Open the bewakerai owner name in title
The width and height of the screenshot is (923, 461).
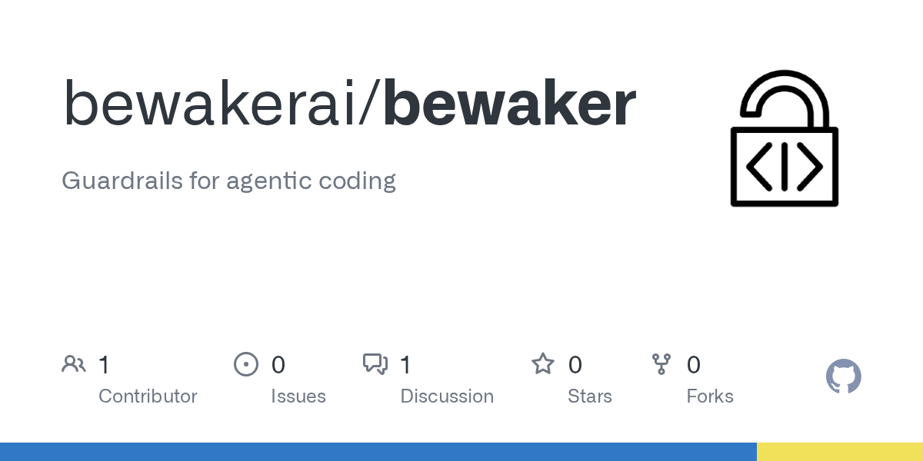tap(216, 104)
